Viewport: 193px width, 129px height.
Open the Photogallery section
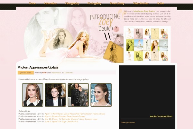[x=94, y=3]
